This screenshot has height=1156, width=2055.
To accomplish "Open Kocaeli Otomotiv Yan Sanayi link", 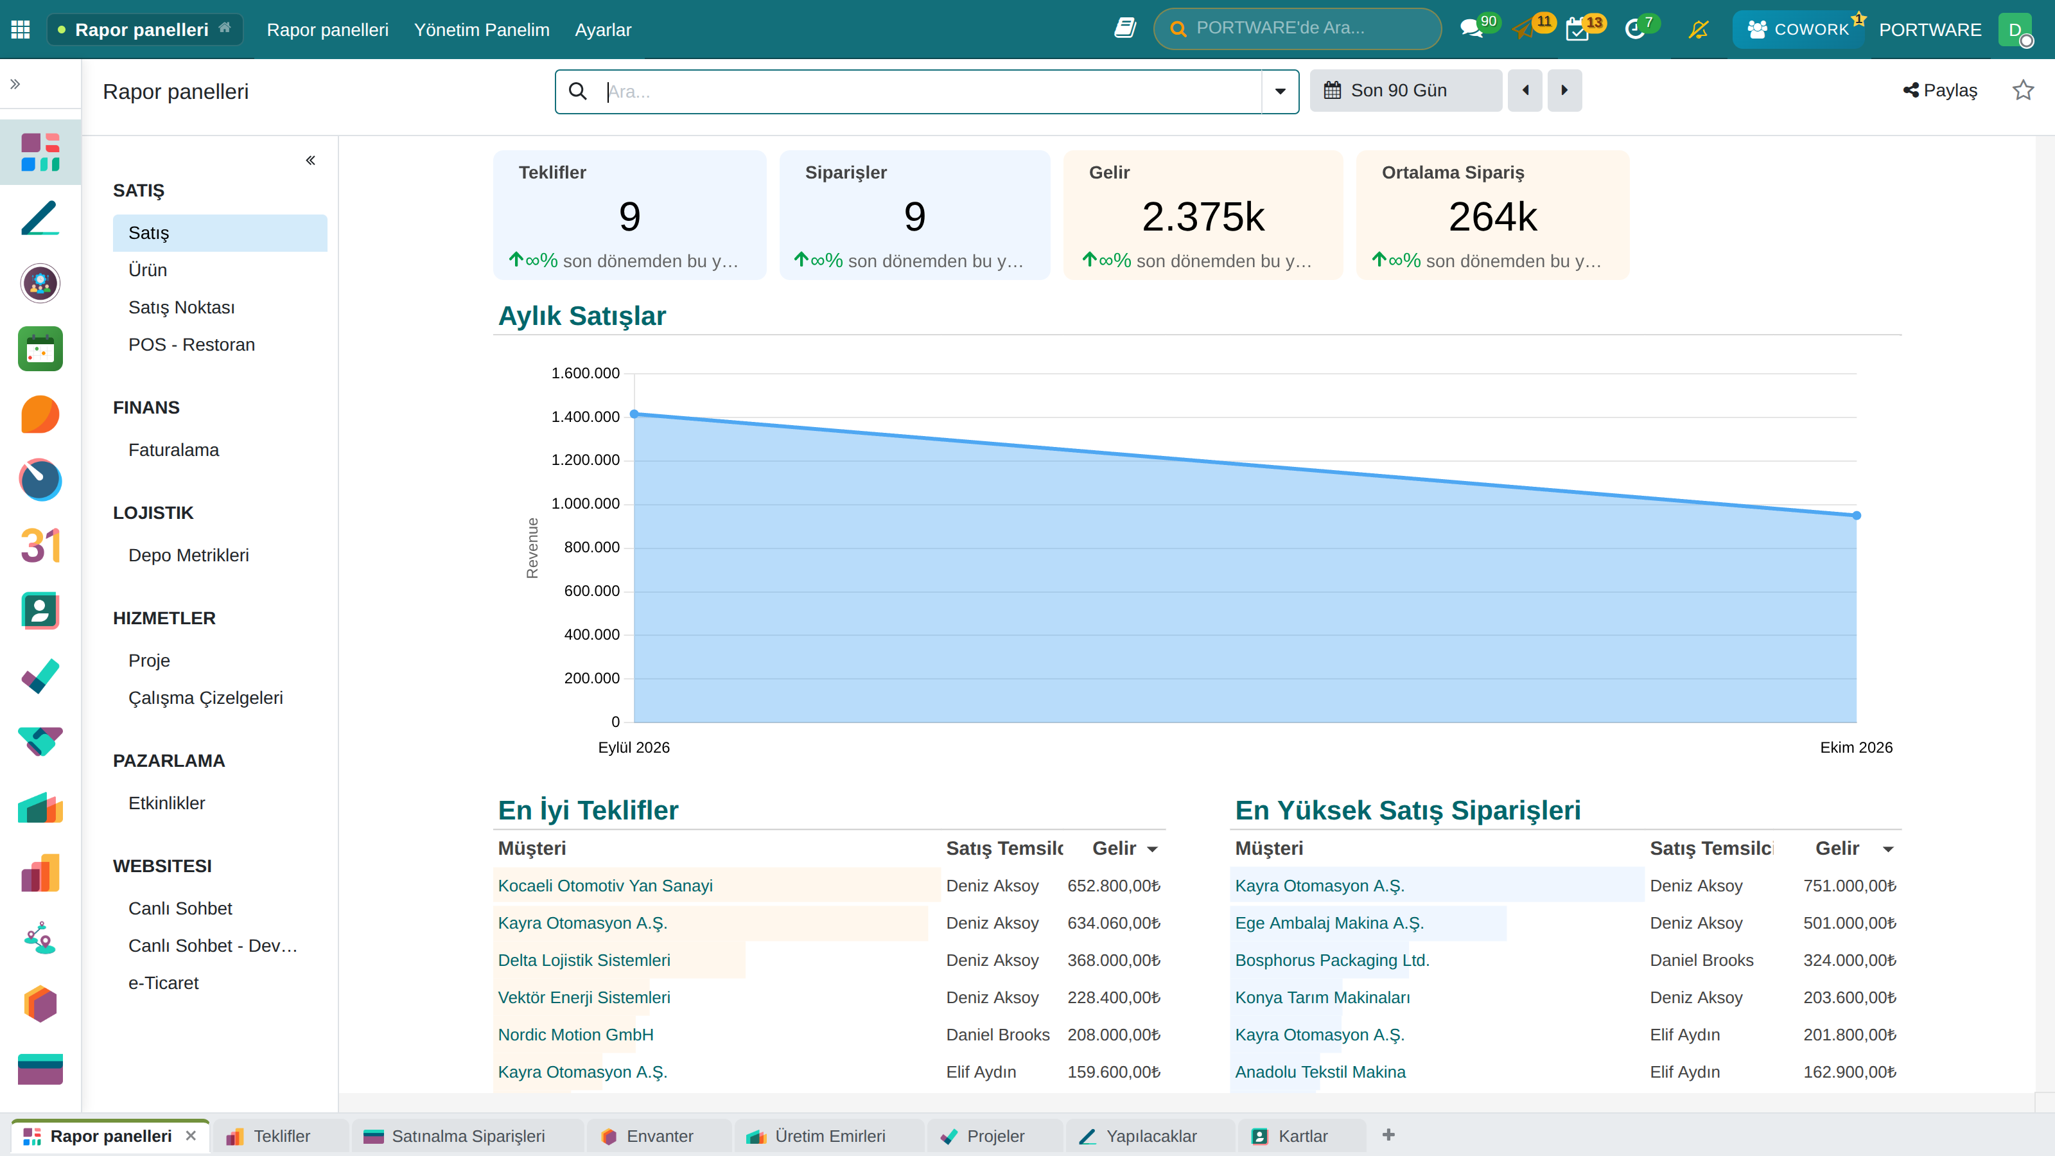I will (605, 886).
